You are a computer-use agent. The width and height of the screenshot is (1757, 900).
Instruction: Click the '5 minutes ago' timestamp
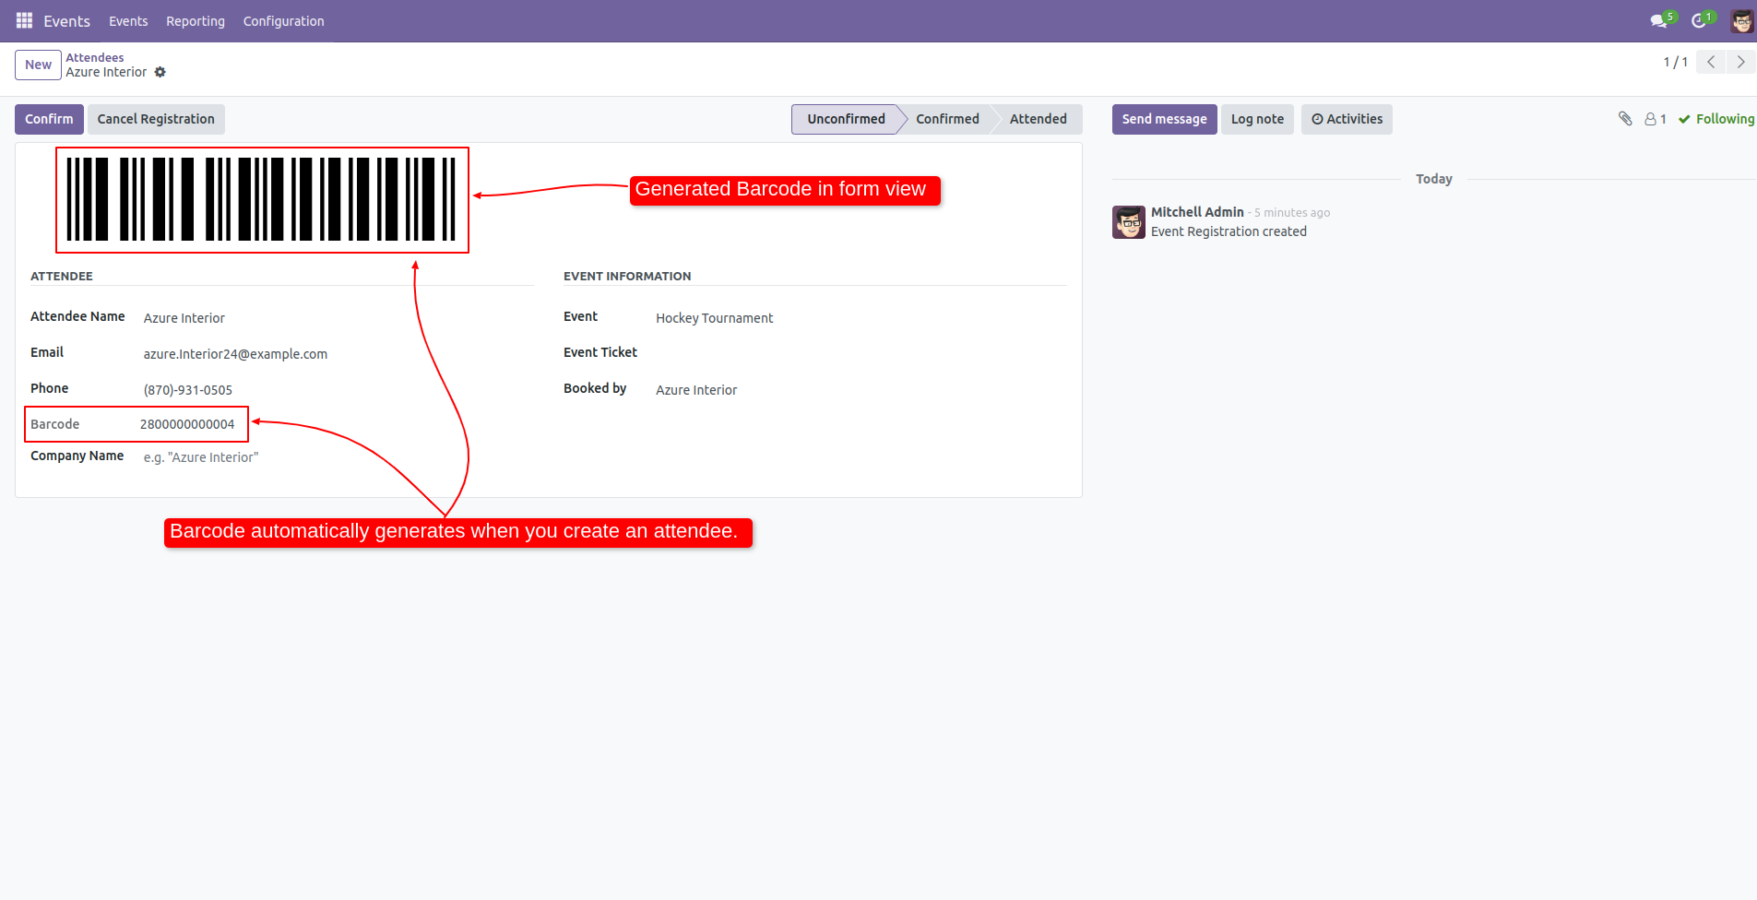tap(1292, 213)
